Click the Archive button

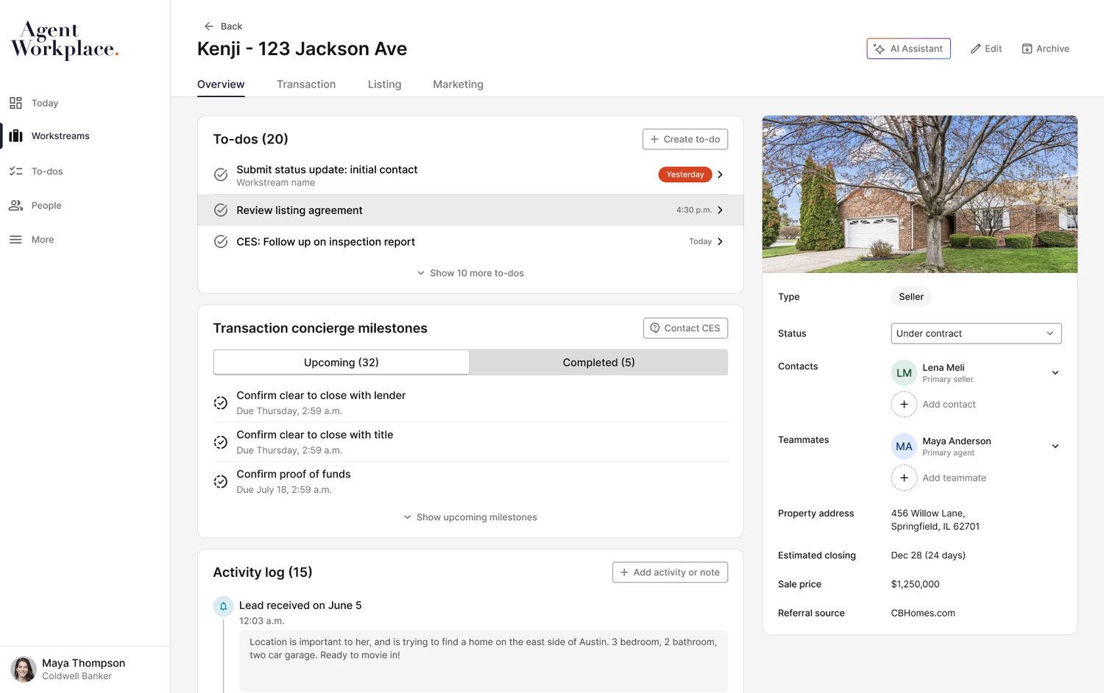tap(1045, 49)
